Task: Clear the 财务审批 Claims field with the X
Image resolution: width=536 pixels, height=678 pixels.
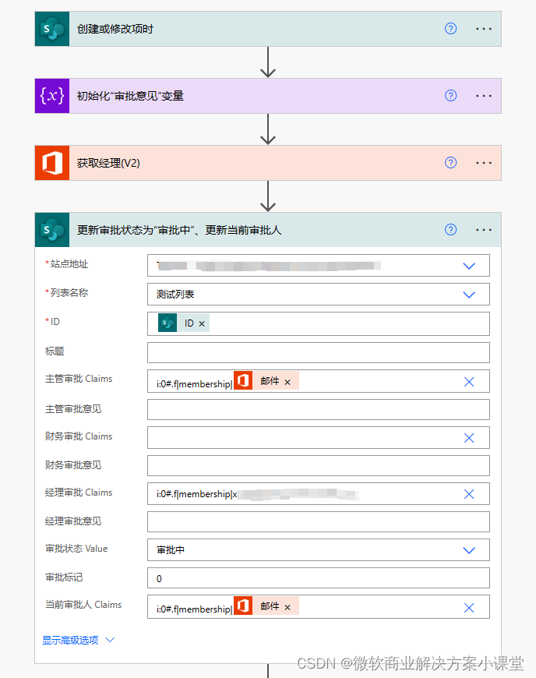Action: 469,438
